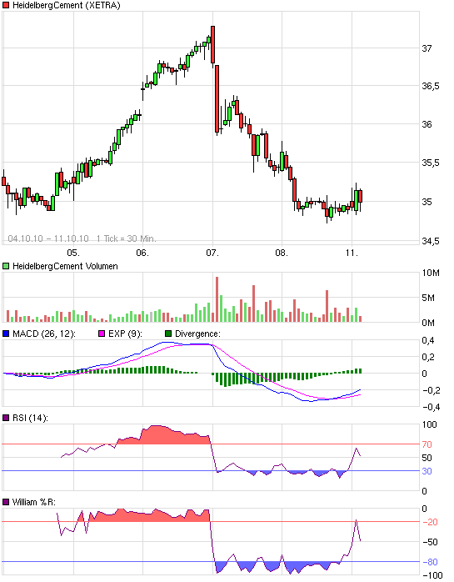Click the 0,4 MACD axis label

click(x=429, y=340)
